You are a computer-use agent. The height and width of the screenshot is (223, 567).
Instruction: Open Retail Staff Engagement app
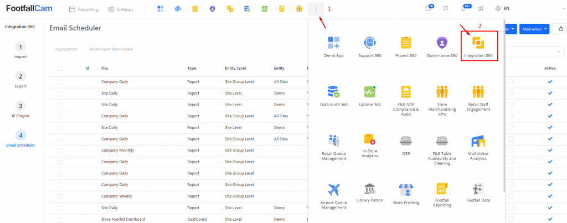pos(478,98)
